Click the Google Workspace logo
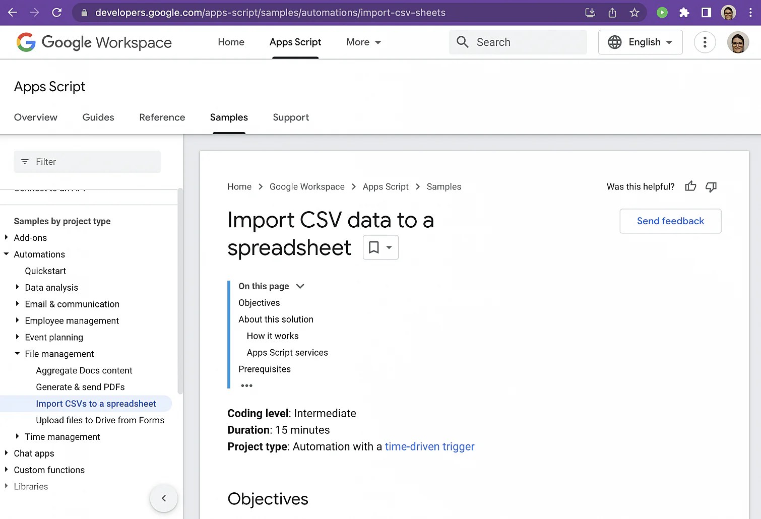Image resolution: width=761 pixels, height=519 pixels. pos(94,42)
